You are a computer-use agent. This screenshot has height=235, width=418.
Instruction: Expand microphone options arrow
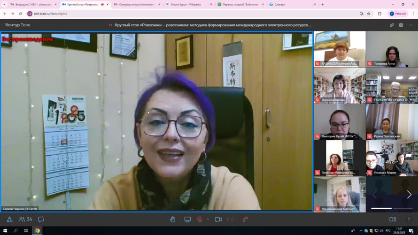pyautogui.click(x=207, y=219)
